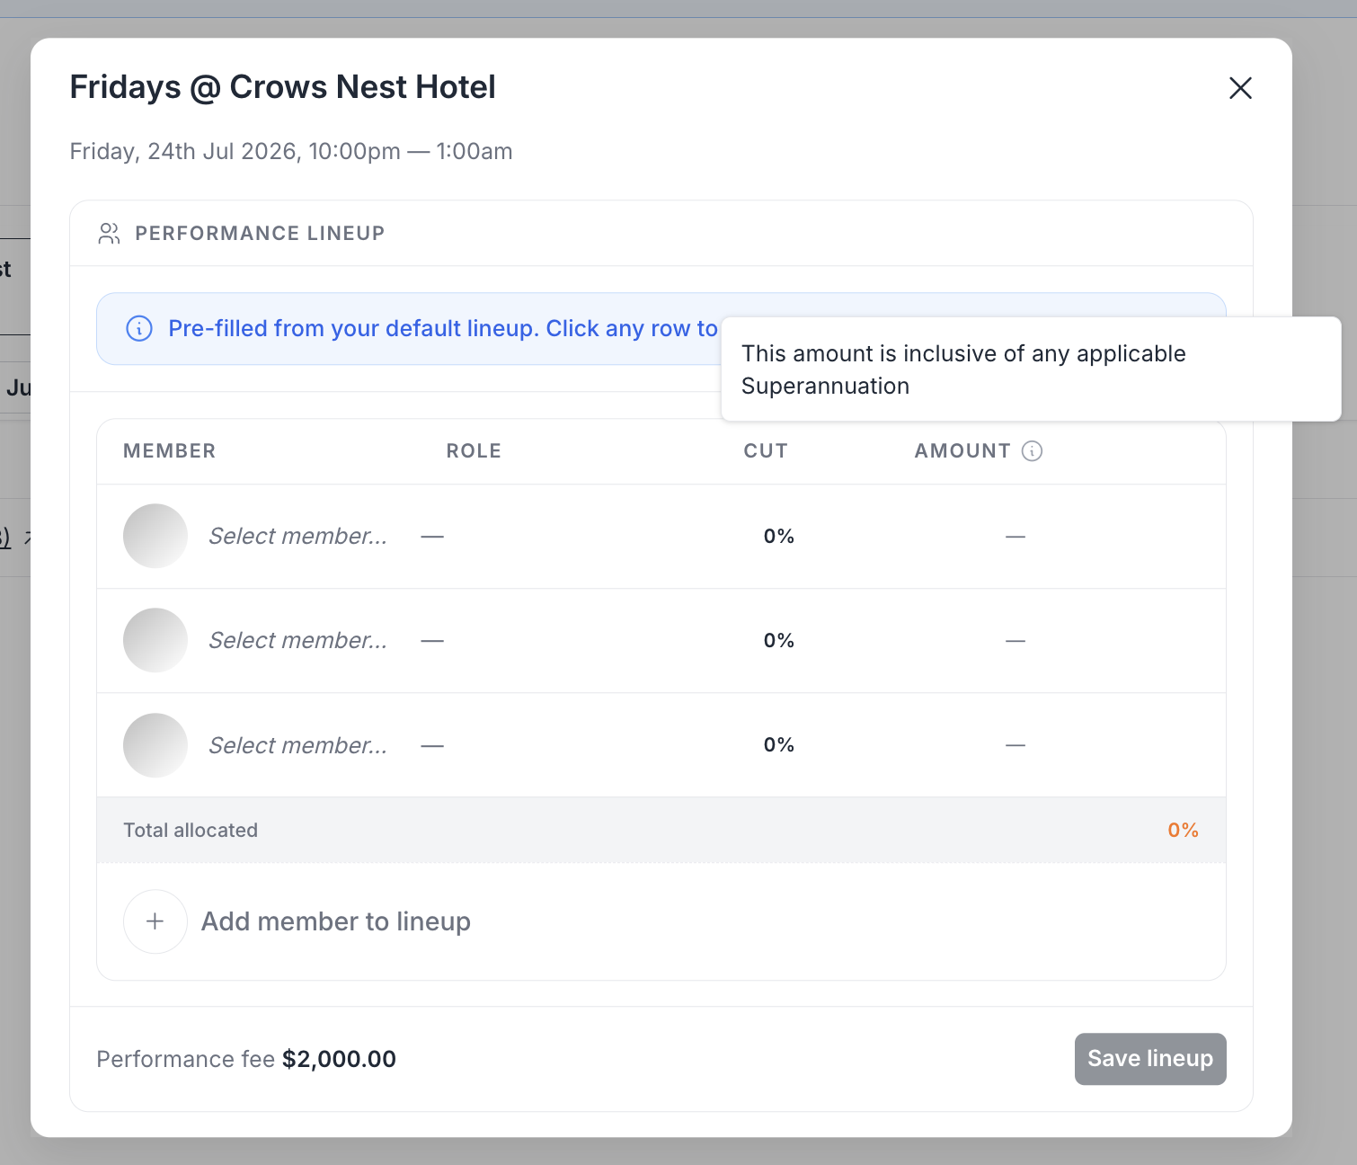
Task: Click the info icon beside AMOUNT header
Action: (x=1032, y=451)
